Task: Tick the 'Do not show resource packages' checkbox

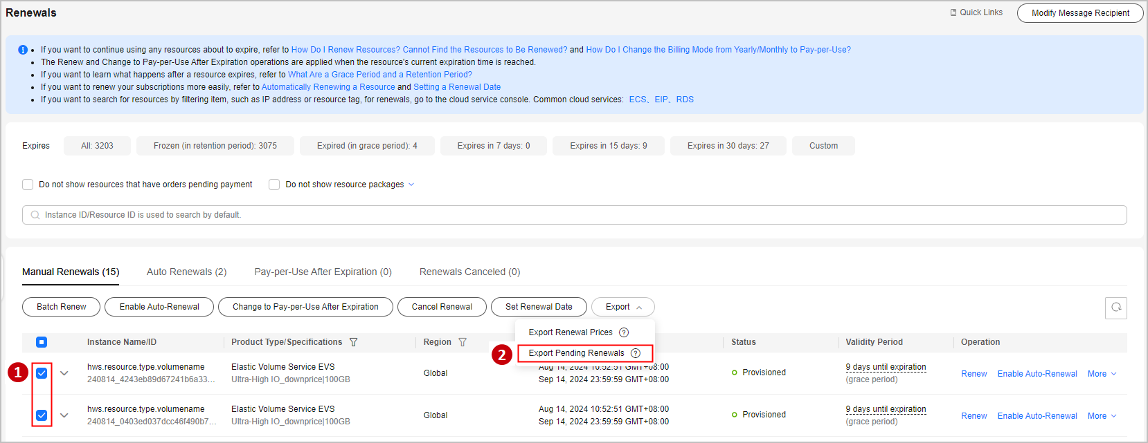Action: click(x=274, y=185)
